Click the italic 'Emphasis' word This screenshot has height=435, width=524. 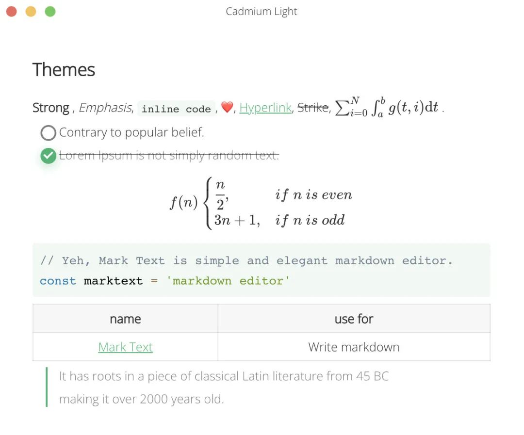coord(105,108)
